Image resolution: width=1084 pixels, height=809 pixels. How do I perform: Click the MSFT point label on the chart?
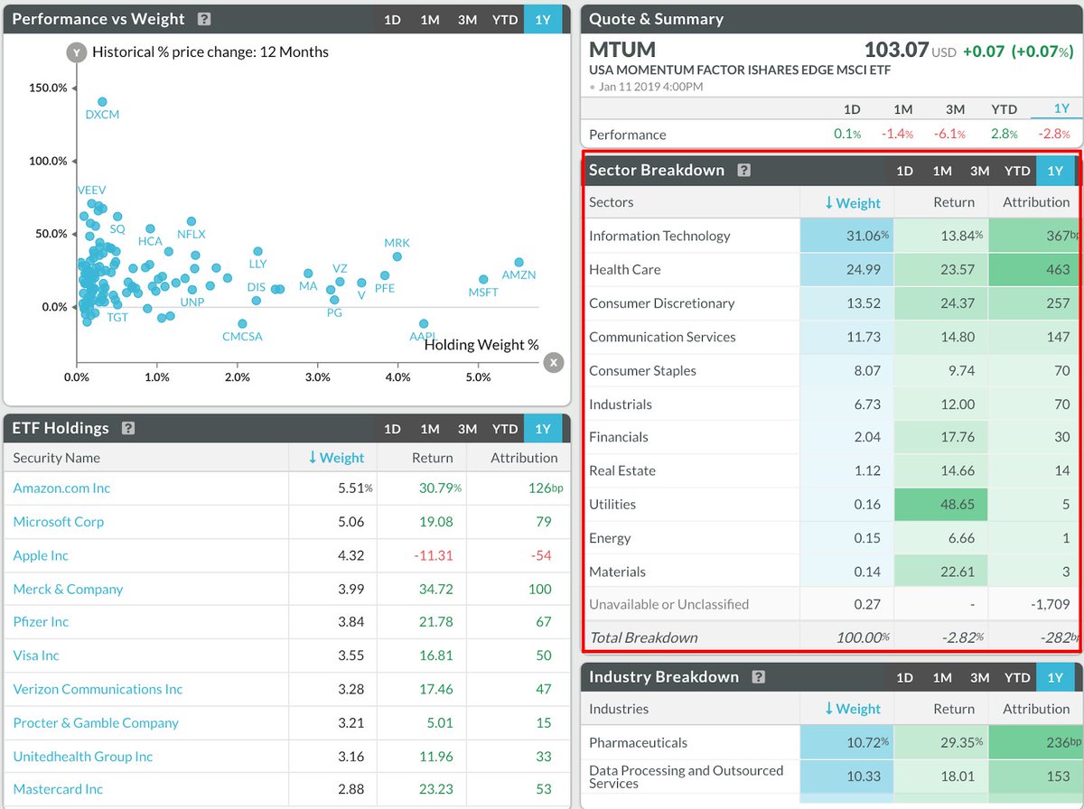pos(483,293)
